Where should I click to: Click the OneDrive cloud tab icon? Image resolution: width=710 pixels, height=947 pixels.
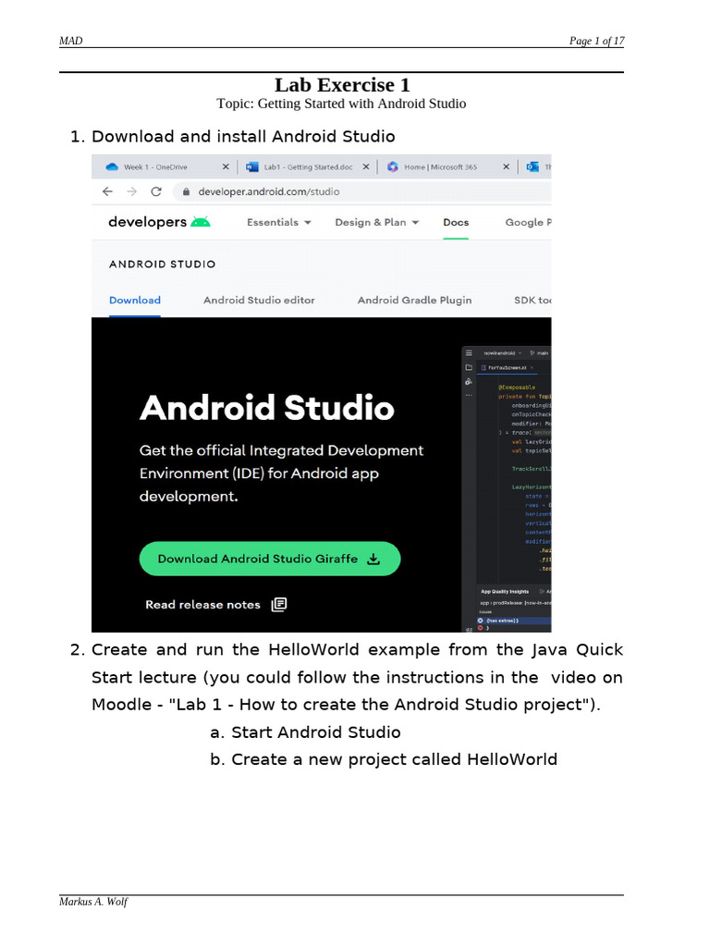[x=112, y=166]
